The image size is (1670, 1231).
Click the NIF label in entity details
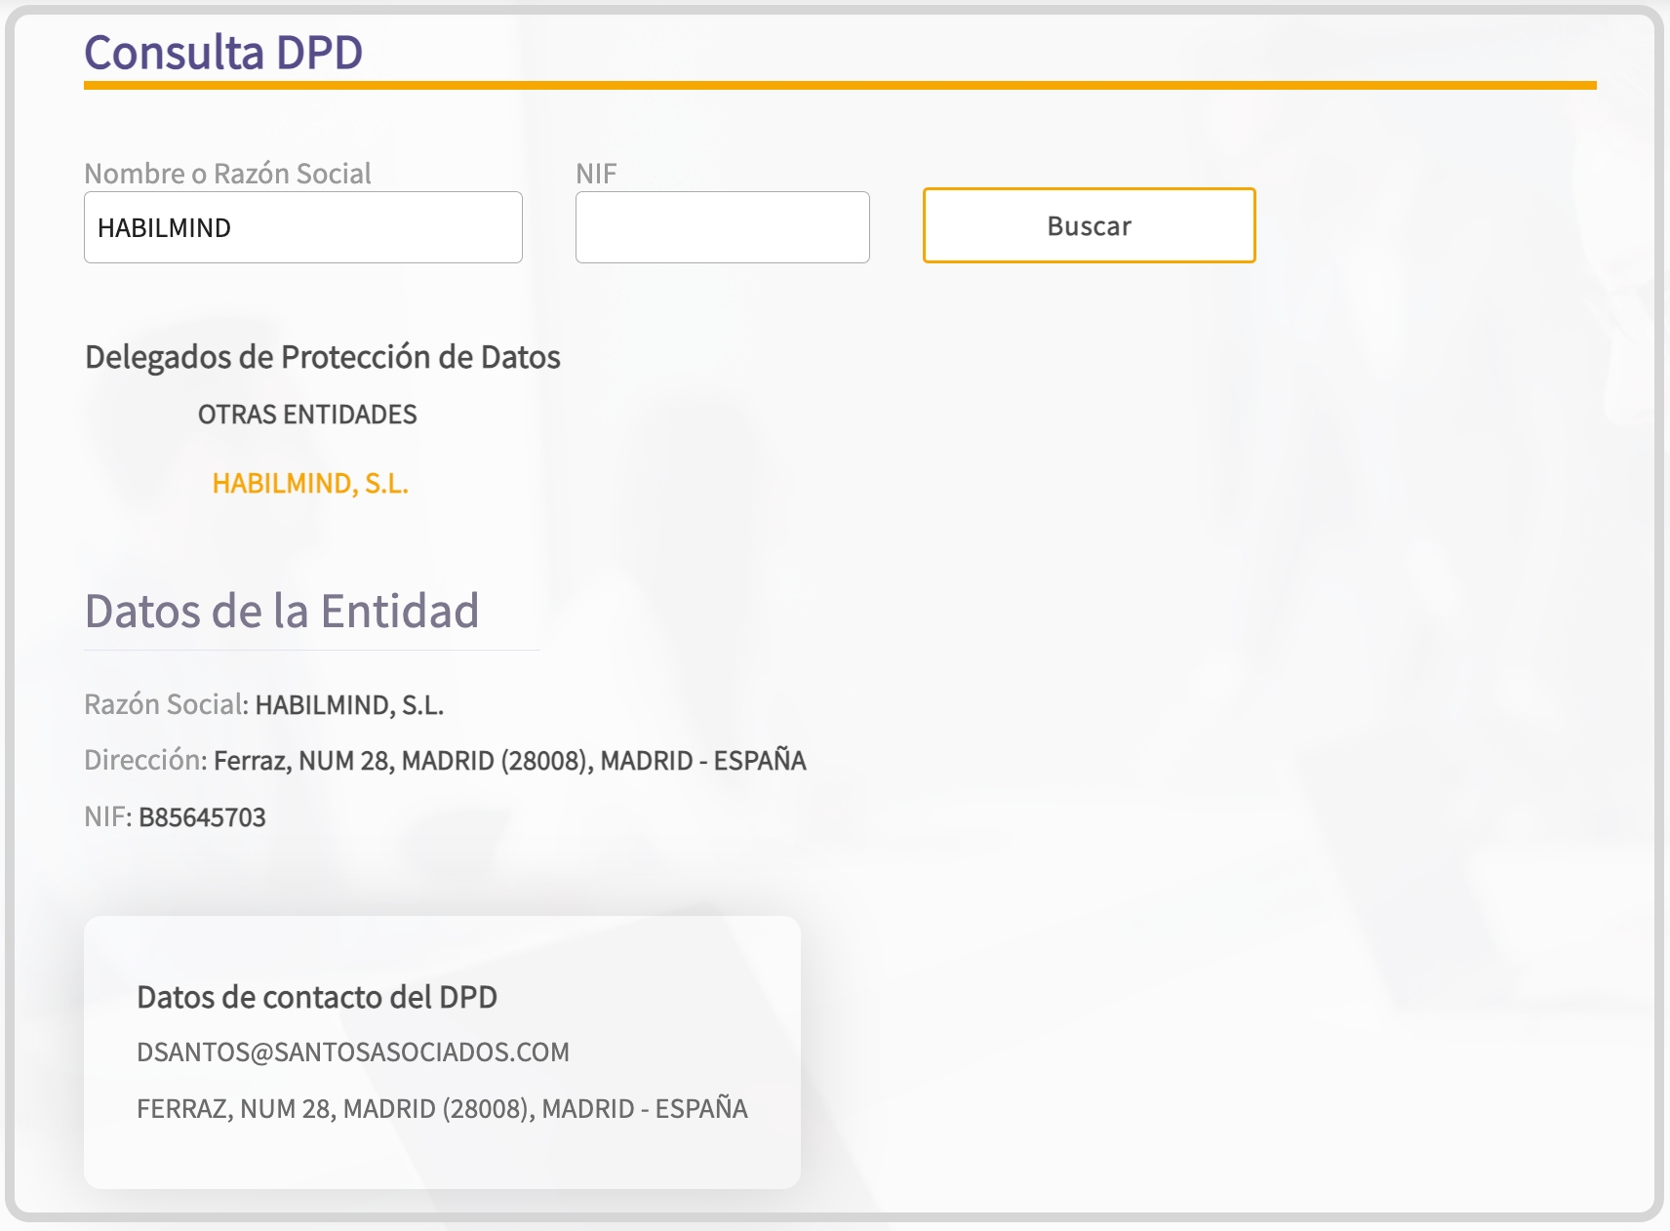pyautogui.click(x=105, y=817)
